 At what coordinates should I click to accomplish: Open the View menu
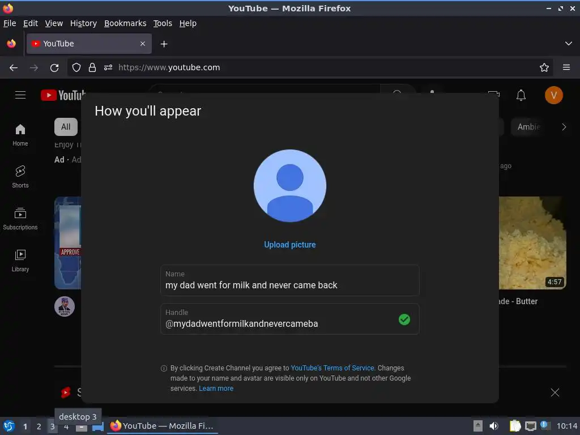(x=54, y=23)
